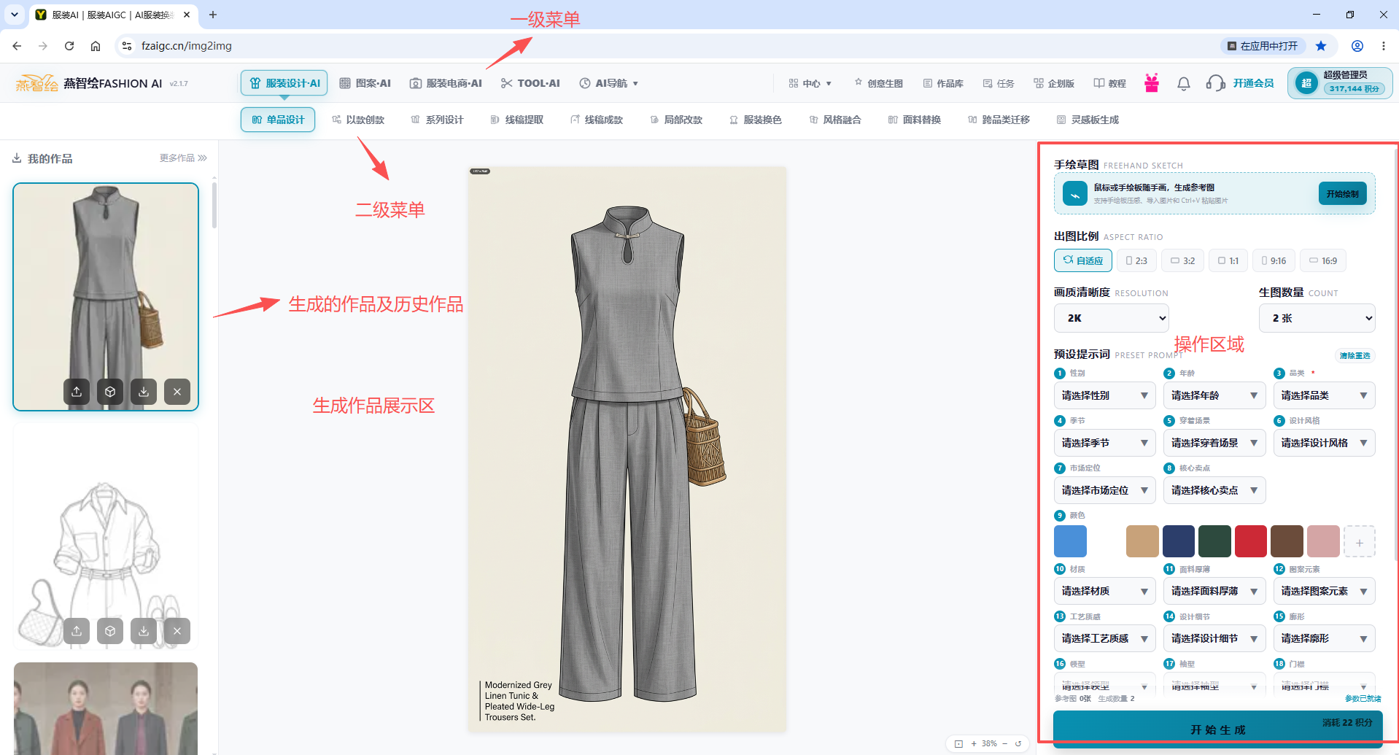The width and height of the screenshot is (1399, 755).
Task: Switch to the 线稿提取 tab
Action: 517,120
